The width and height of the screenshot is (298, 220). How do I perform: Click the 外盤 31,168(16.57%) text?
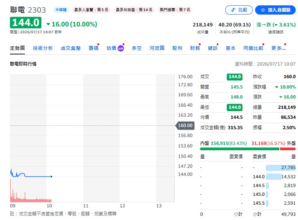click(273, 143)
